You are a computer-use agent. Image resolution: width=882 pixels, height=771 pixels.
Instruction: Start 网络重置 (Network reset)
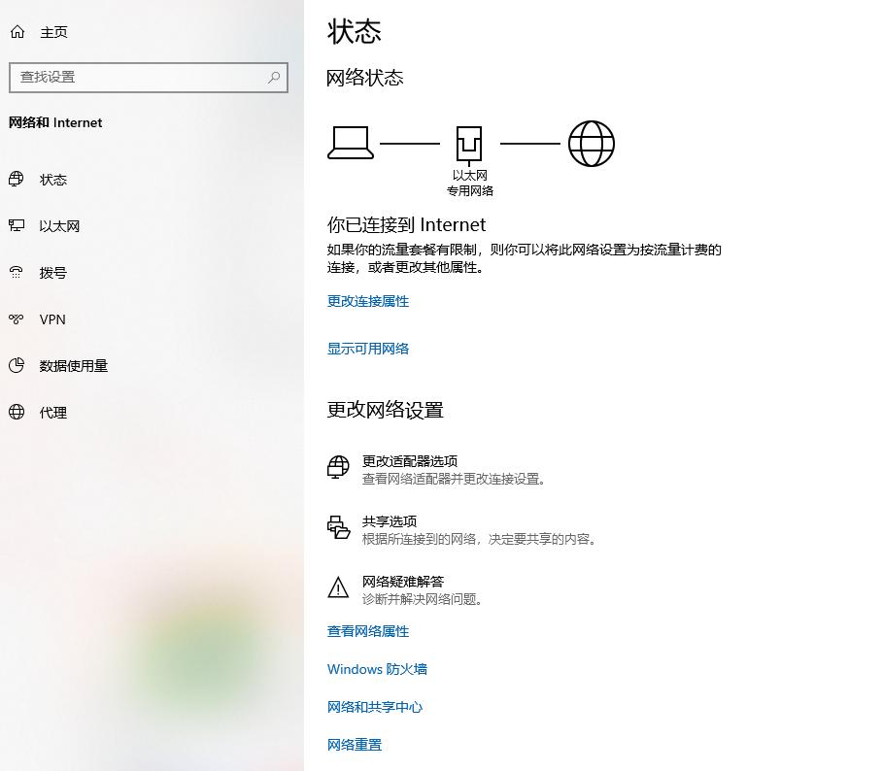(x=354, y=745)
